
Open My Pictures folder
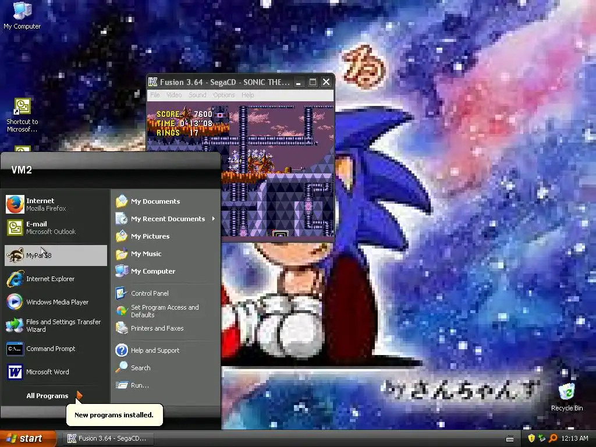166,236
